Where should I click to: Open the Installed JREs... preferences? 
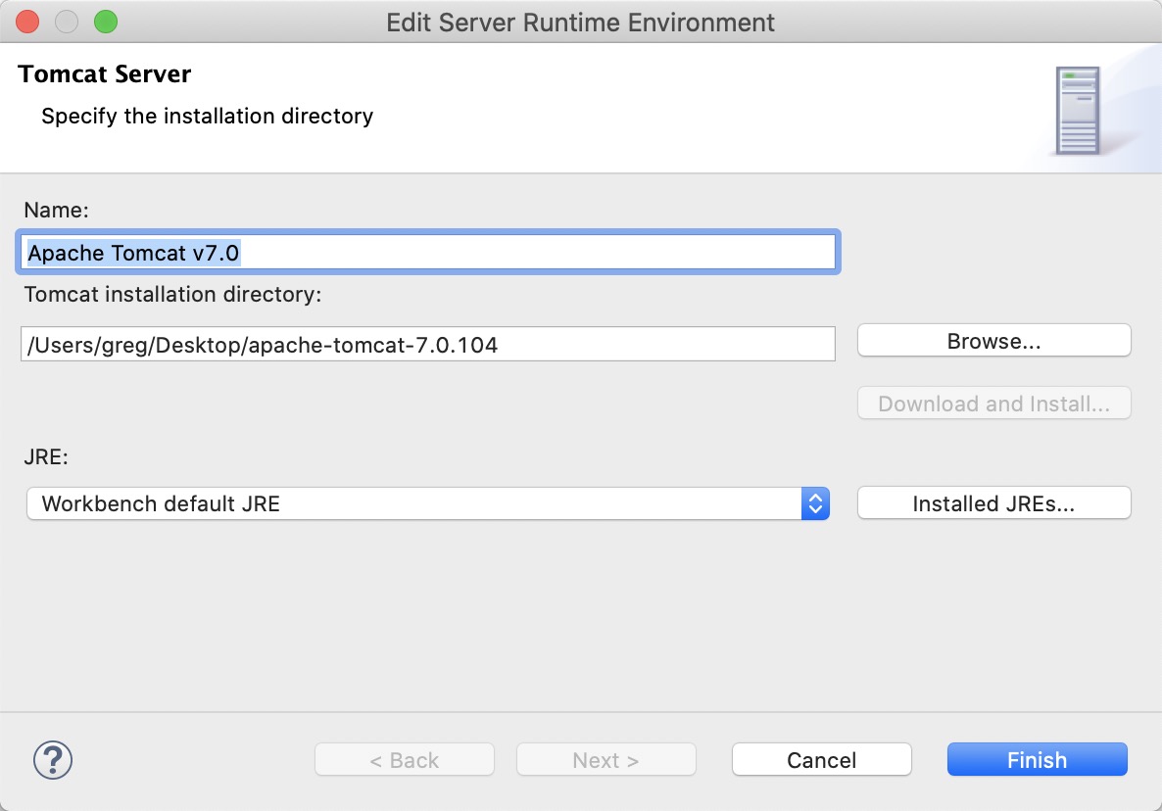993,503
